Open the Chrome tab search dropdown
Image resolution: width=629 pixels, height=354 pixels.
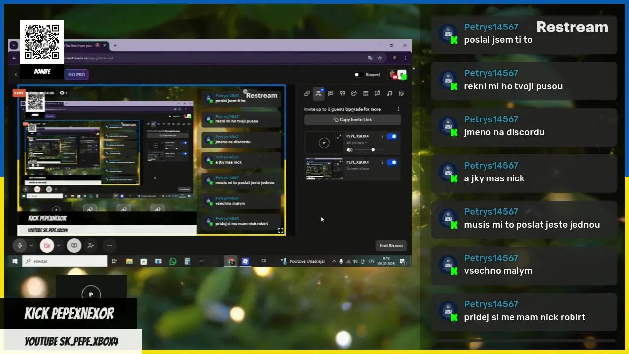[14, 45]
